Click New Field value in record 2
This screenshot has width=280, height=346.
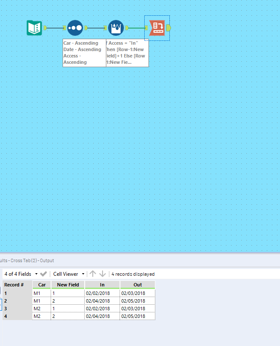(68, 301)
